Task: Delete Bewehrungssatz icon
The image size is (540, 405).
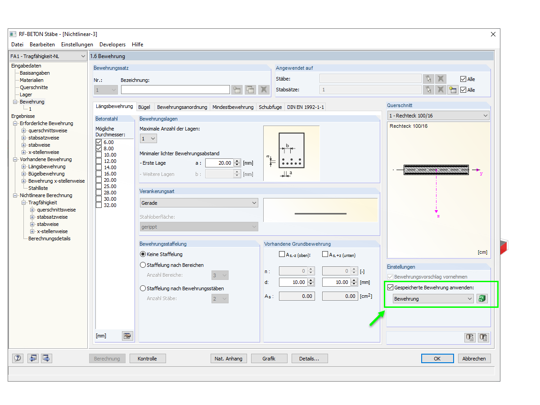Action: (x=264, y=90)
